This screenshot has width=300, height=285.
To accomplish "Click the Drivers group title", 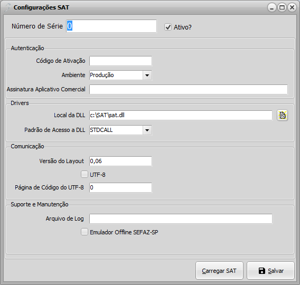I will (20, 103).
